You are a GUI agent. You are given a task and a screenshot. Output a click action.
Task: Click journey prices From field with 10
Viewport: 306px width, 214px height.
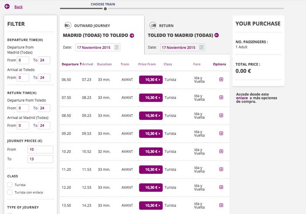pyautogui.click(x=40, y=150)
